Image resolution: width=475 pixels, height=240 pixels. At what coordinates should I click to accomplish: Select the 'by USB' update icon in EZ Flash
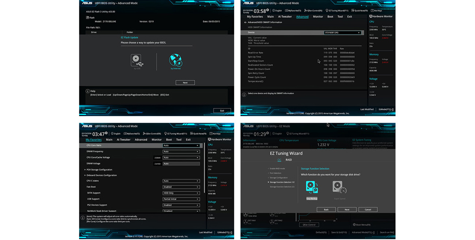137,61
